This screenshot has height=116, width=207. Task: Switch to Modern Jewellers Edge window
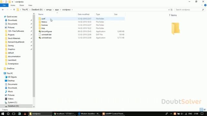pyautogui.click(x=89, y=114)
